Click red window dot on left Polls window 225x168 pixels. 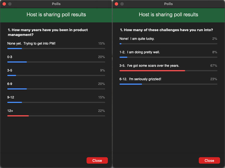pyautogui.click(x=4, y=4)
